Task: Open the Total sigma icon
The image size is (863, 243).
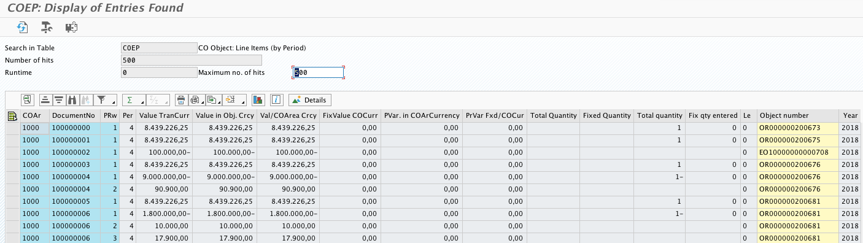Action: [x=130, y=99]
